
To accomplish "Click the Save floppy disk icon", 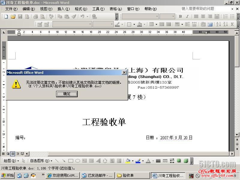I will point(20,16).
